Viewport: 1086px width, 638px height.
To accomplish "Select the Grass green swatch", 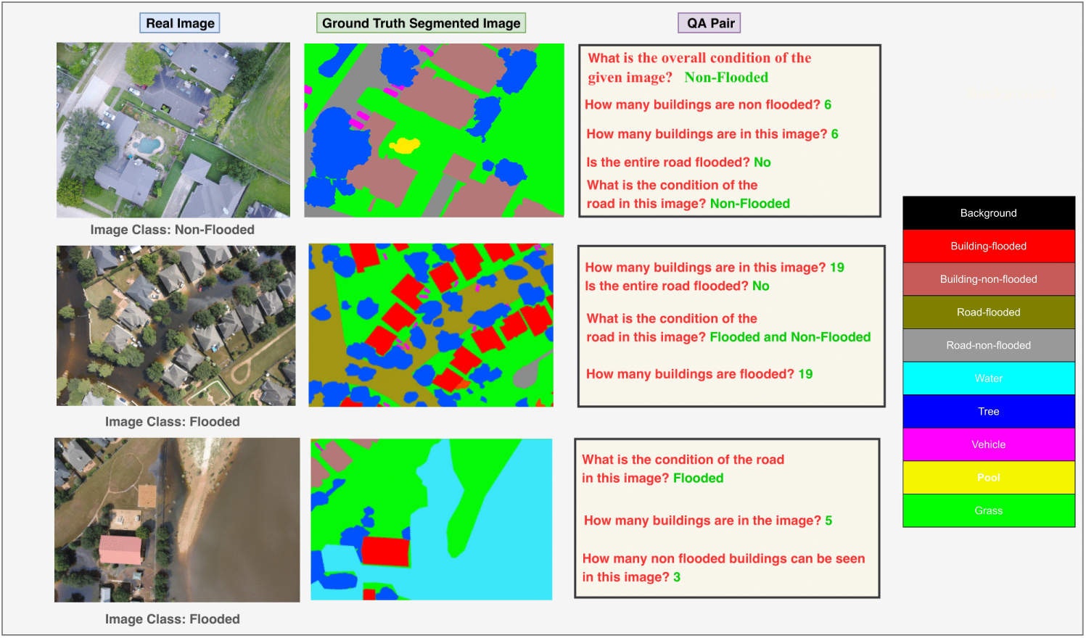I will tap(989, 511).
